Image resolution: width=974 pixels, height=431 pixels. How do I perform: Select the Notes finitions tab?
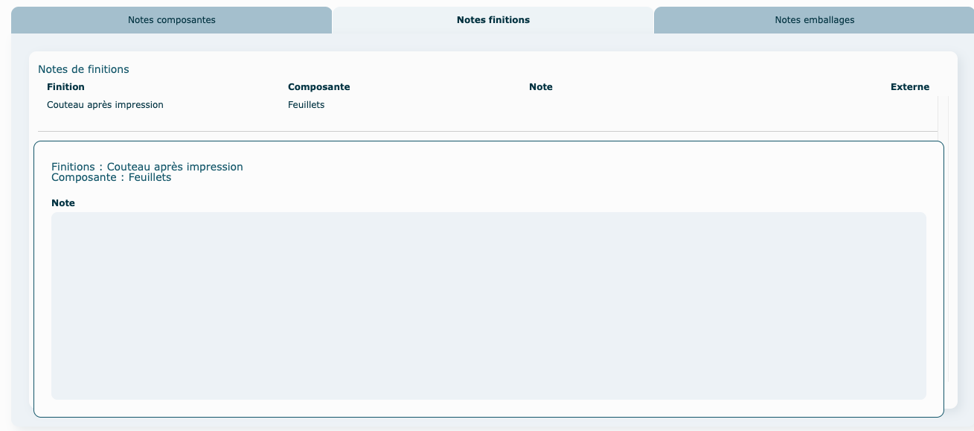click(x=493, y=20)
